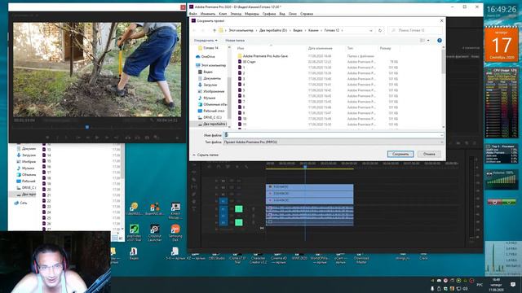The width and height of the screenshot is (522, 293).
Task: Open the Клип menu
Action: click(223, 14)
